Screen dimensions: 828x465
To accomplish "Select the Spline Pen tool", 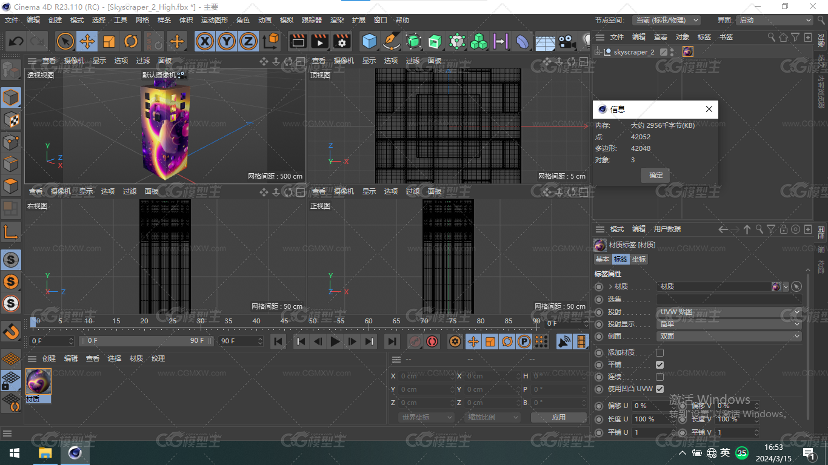I will click(392, 41).
